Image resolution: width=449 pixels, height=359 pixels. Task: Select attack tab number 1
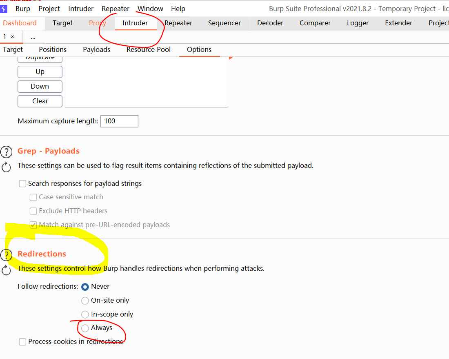click(x=5, y=37)
